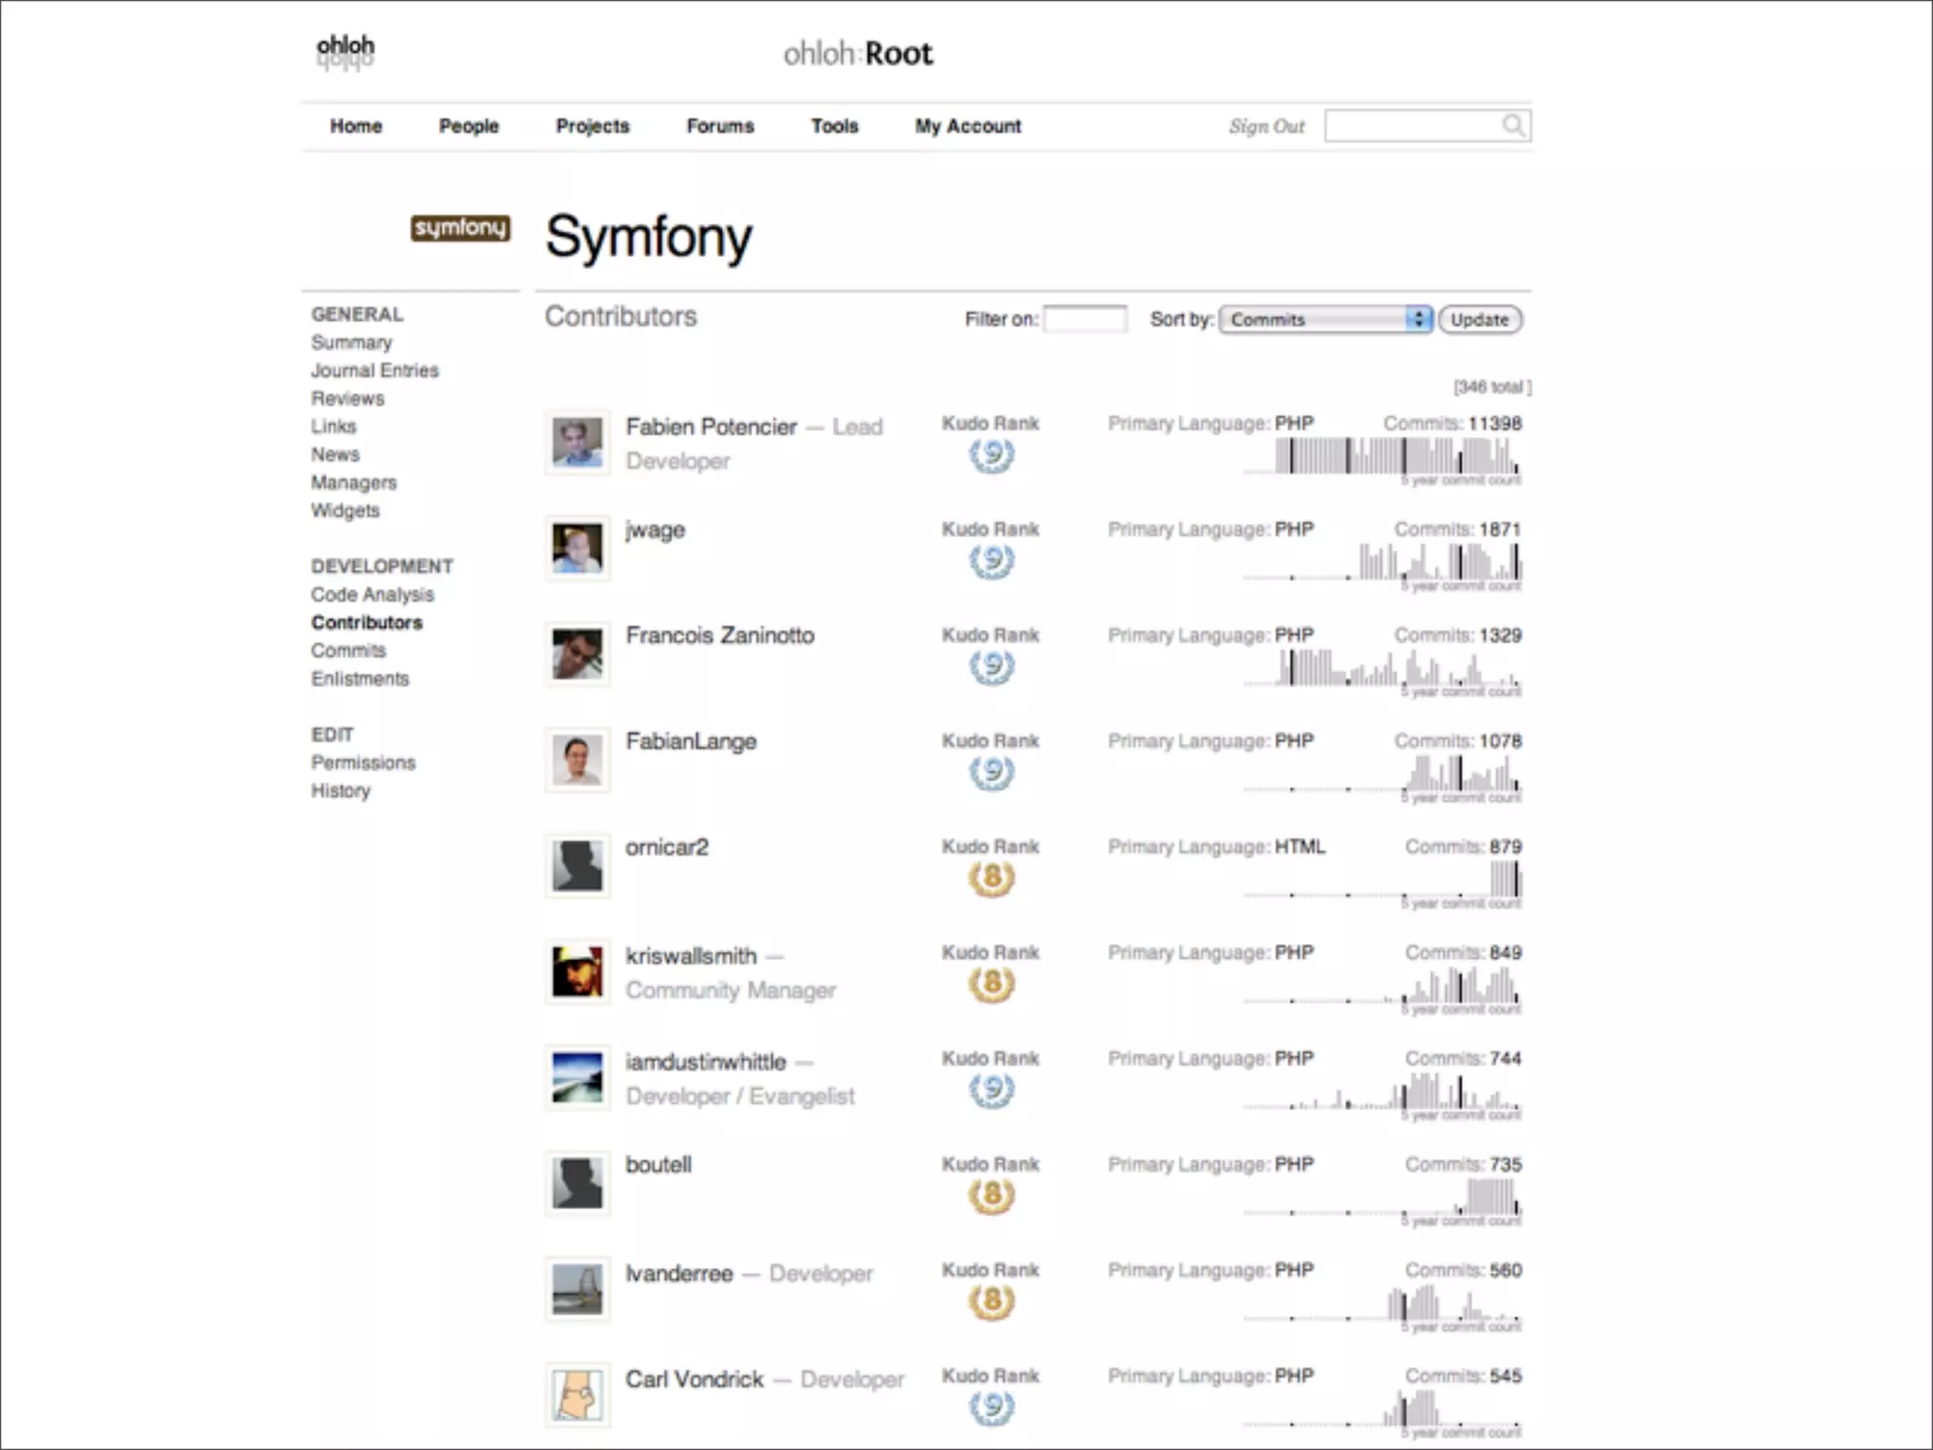Click Fabien Potencier's Kudo Rank 9 badge
Viewport: 1933px width, 1450px height.
991,456
